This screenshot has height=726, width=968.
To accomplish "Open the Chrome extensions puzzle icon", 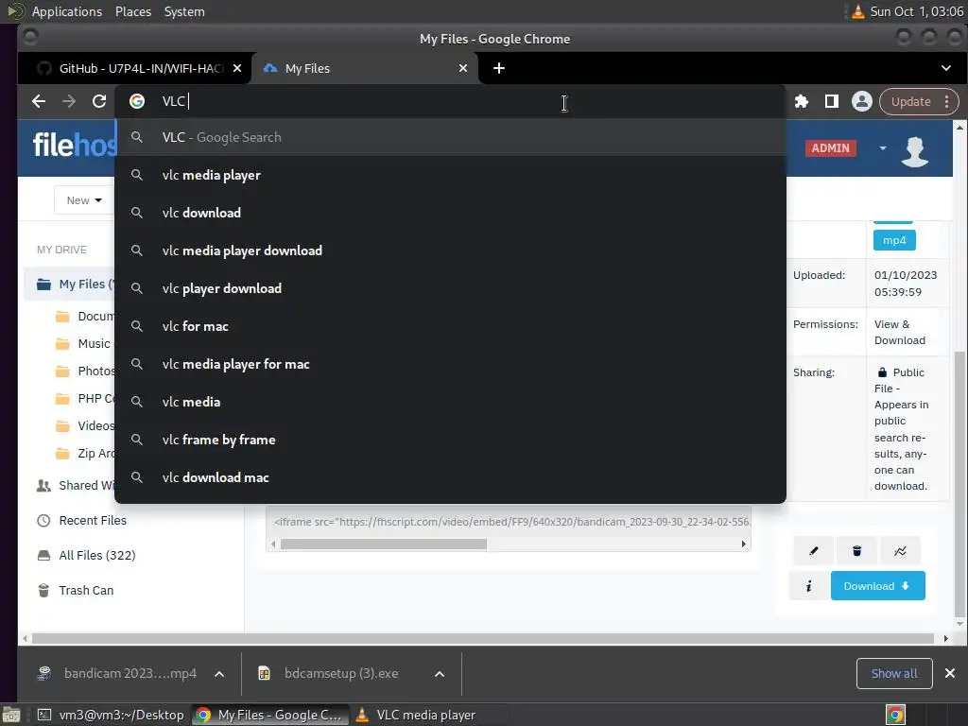I will [x=802, y=101].
